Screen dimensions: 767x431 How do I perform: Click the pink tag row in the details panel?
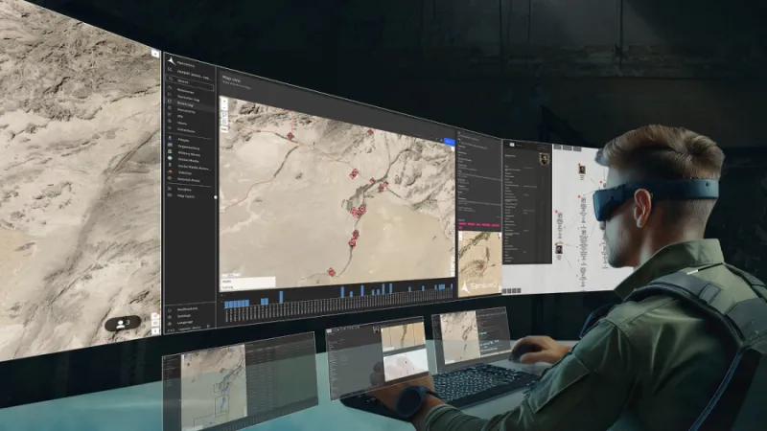(x=478, y=224)
